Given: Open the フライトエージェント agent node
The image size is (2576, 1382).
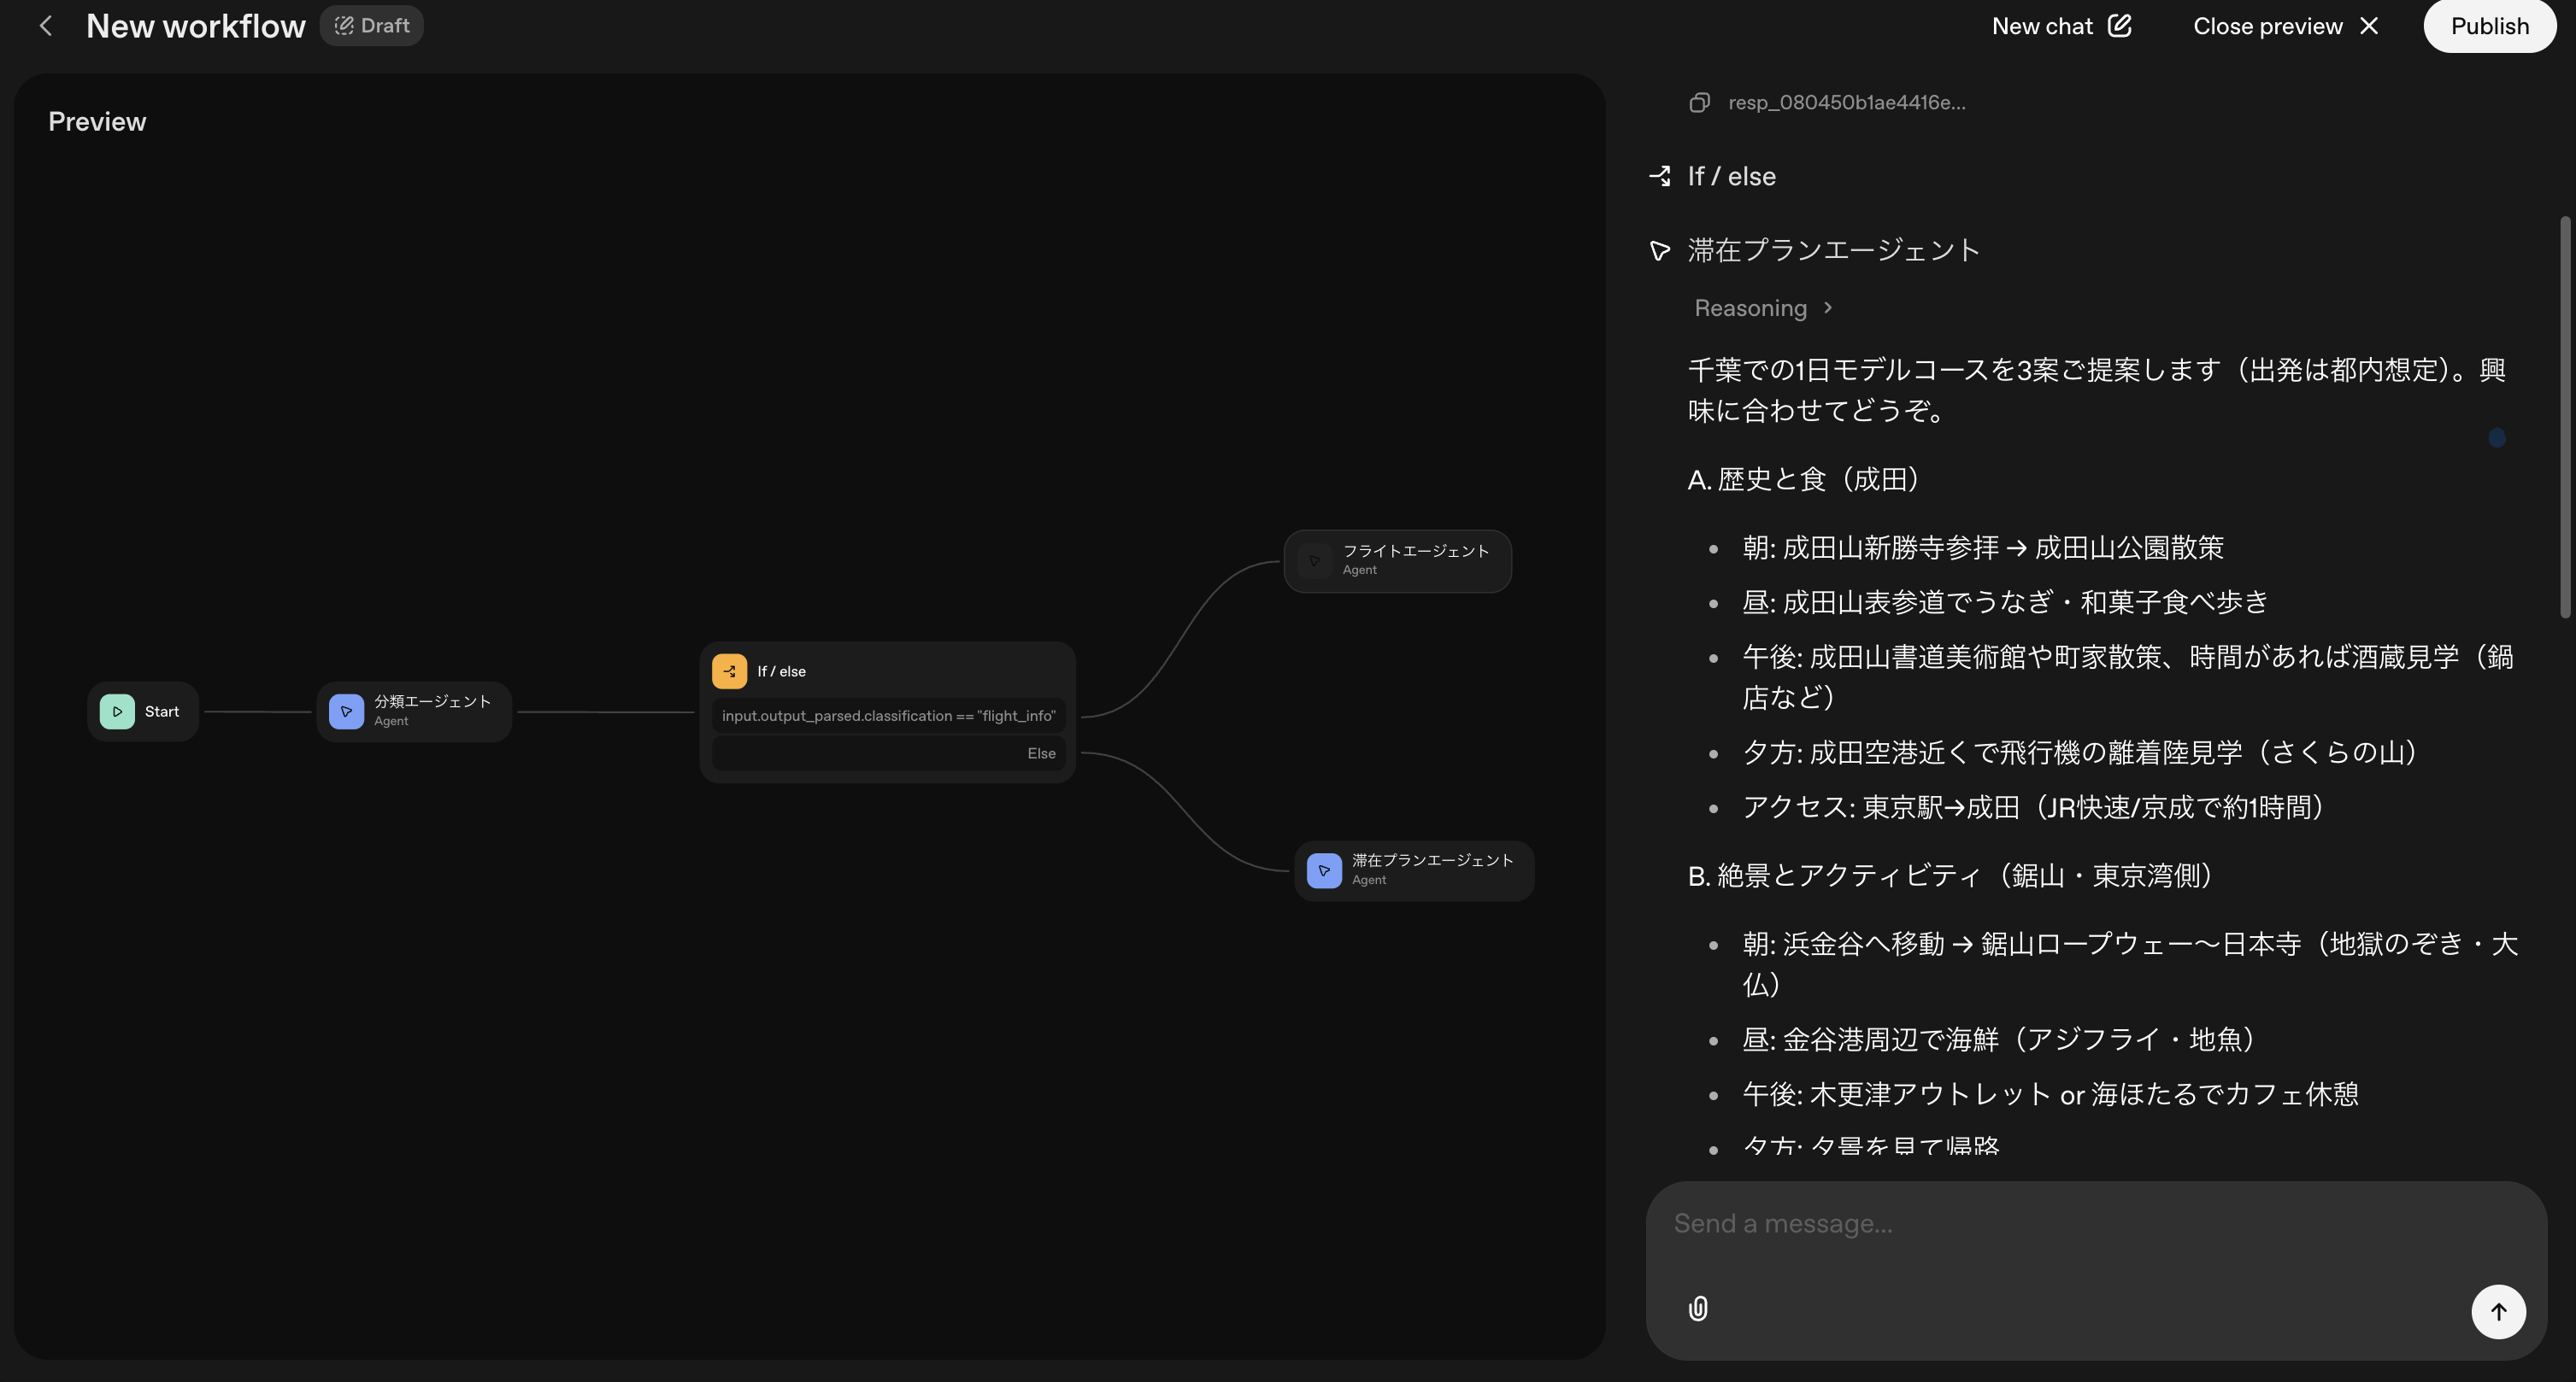Looking at the screenshot, I should (x=1397, y=559).
